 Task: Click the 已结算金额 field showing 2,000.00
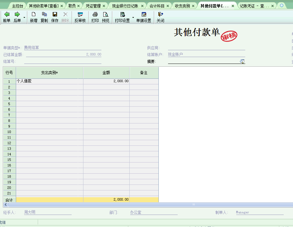tap(64, 54)
